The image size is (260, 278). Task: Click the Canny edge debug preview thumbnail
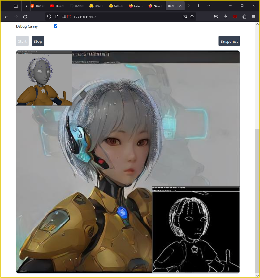[x=196, y=229]
